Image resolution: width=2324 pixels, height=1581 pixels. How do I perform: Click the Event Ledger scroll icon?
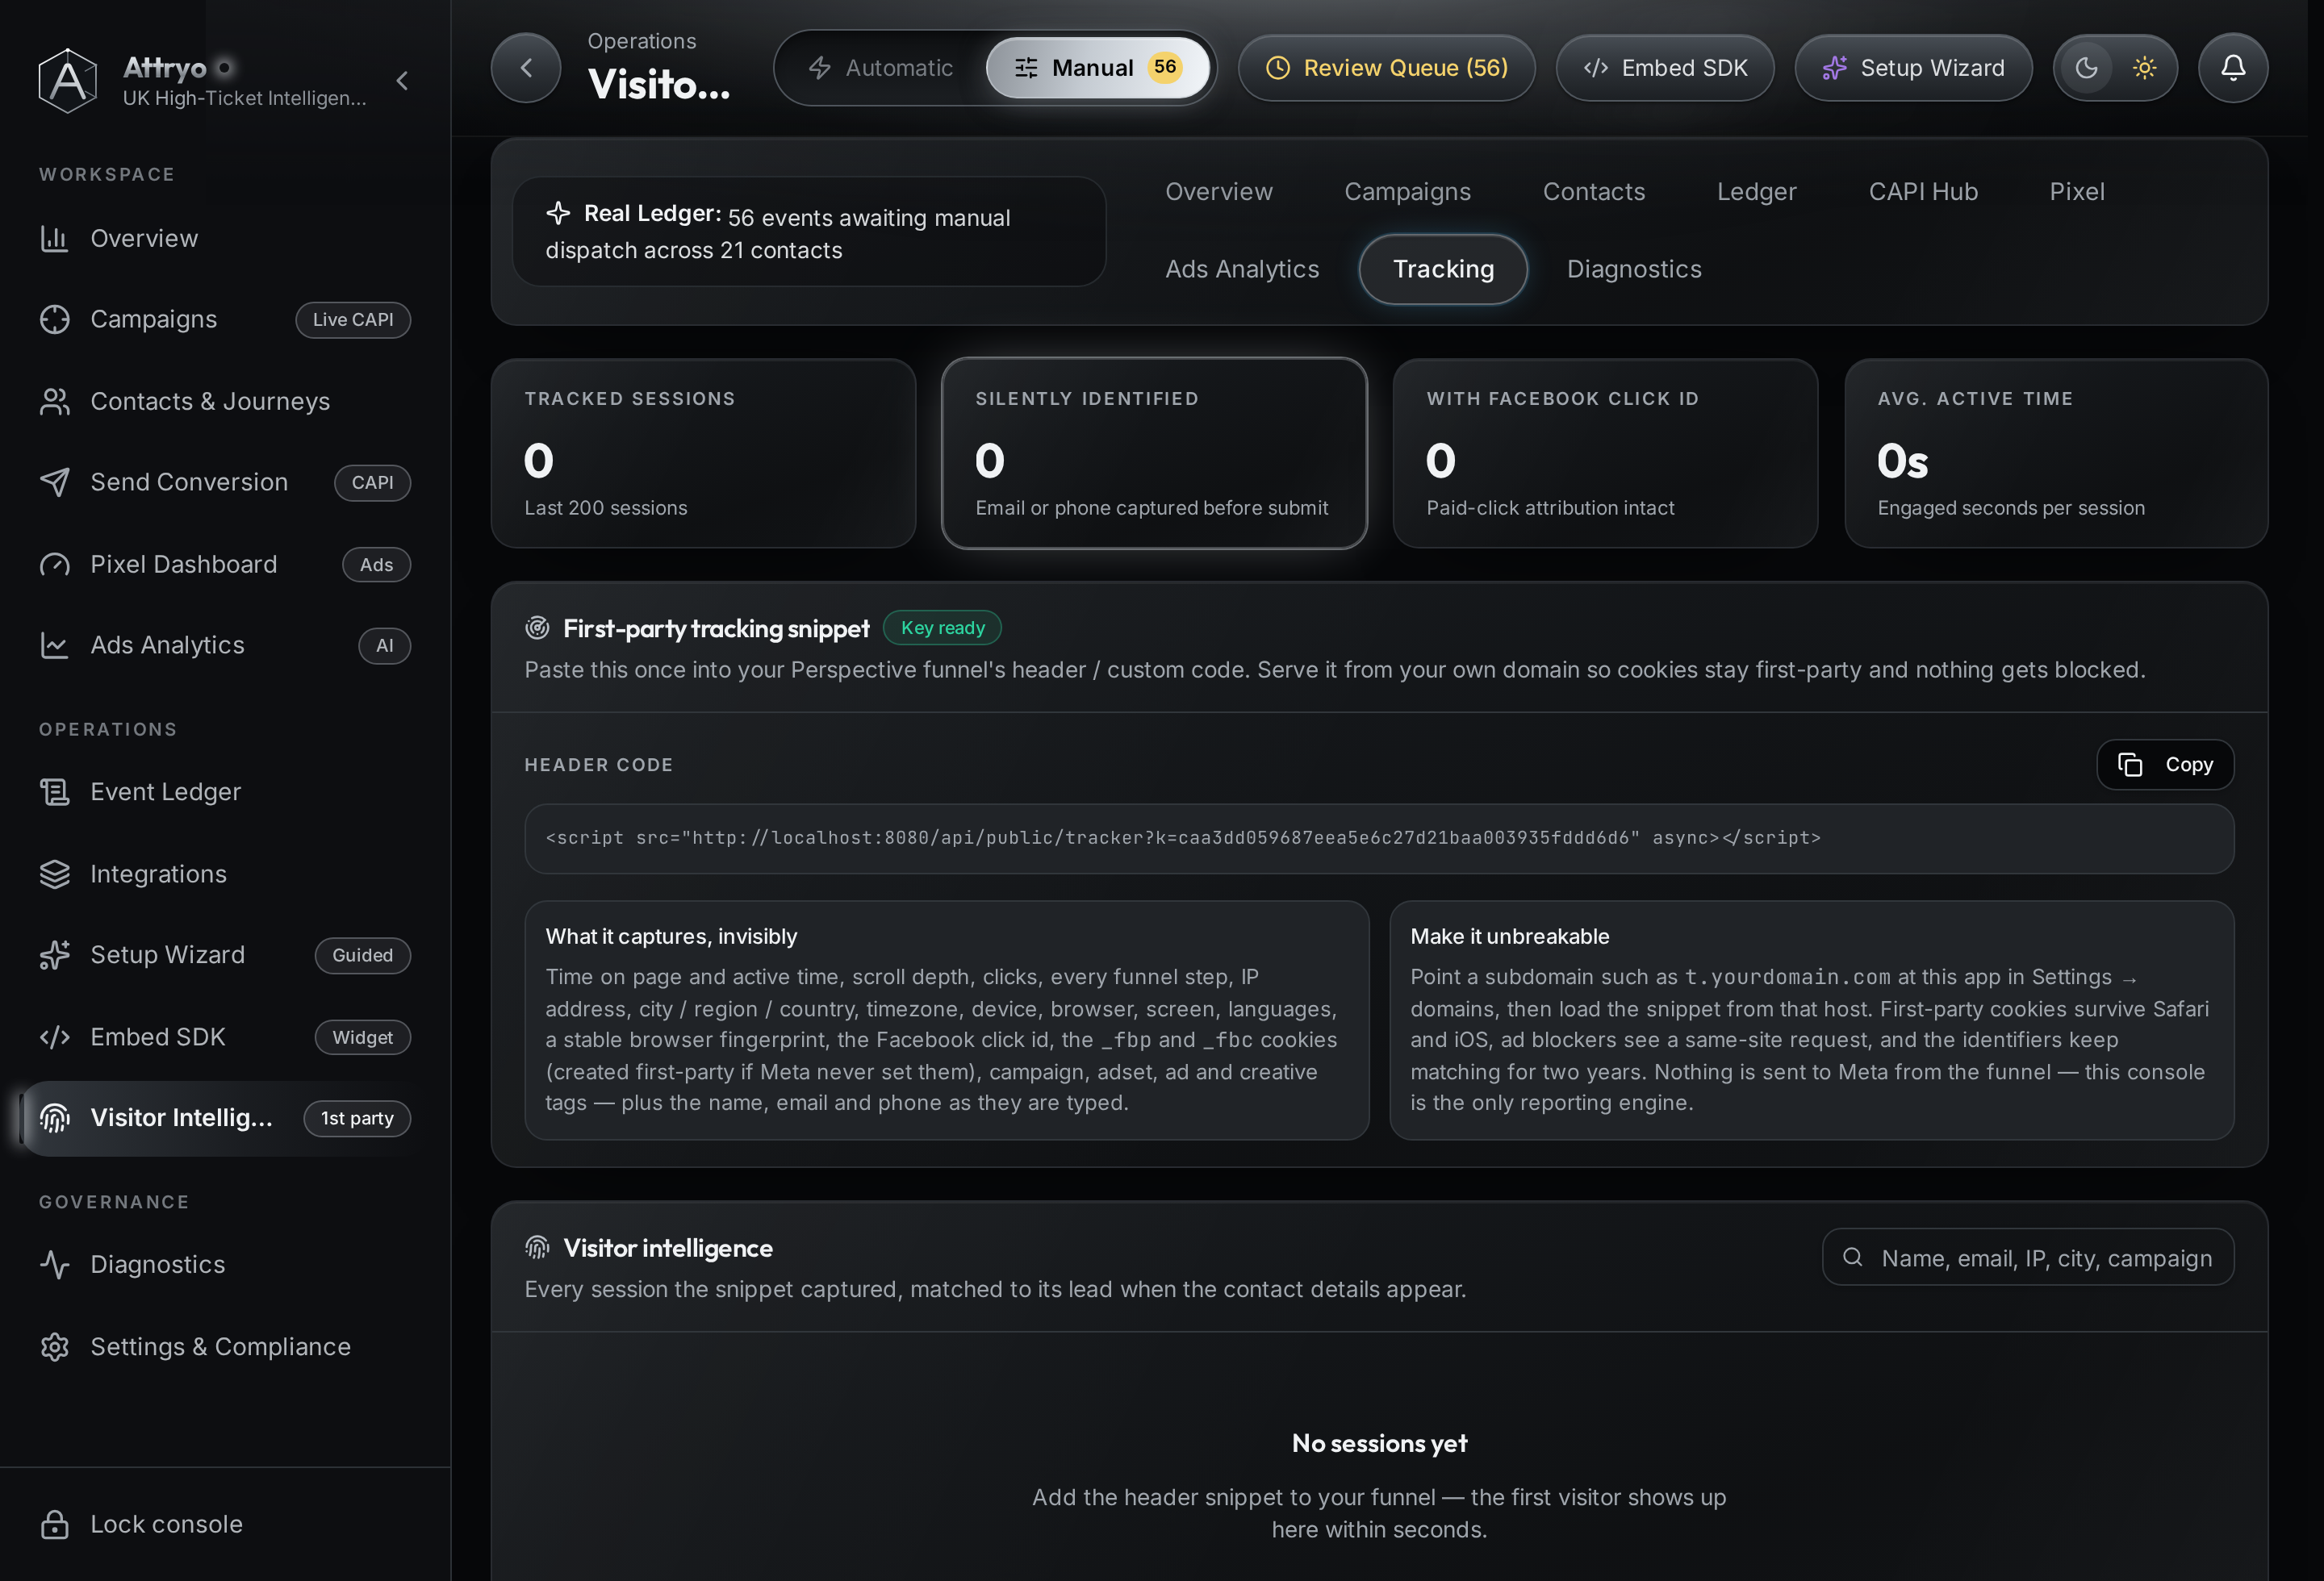point(54,791)
